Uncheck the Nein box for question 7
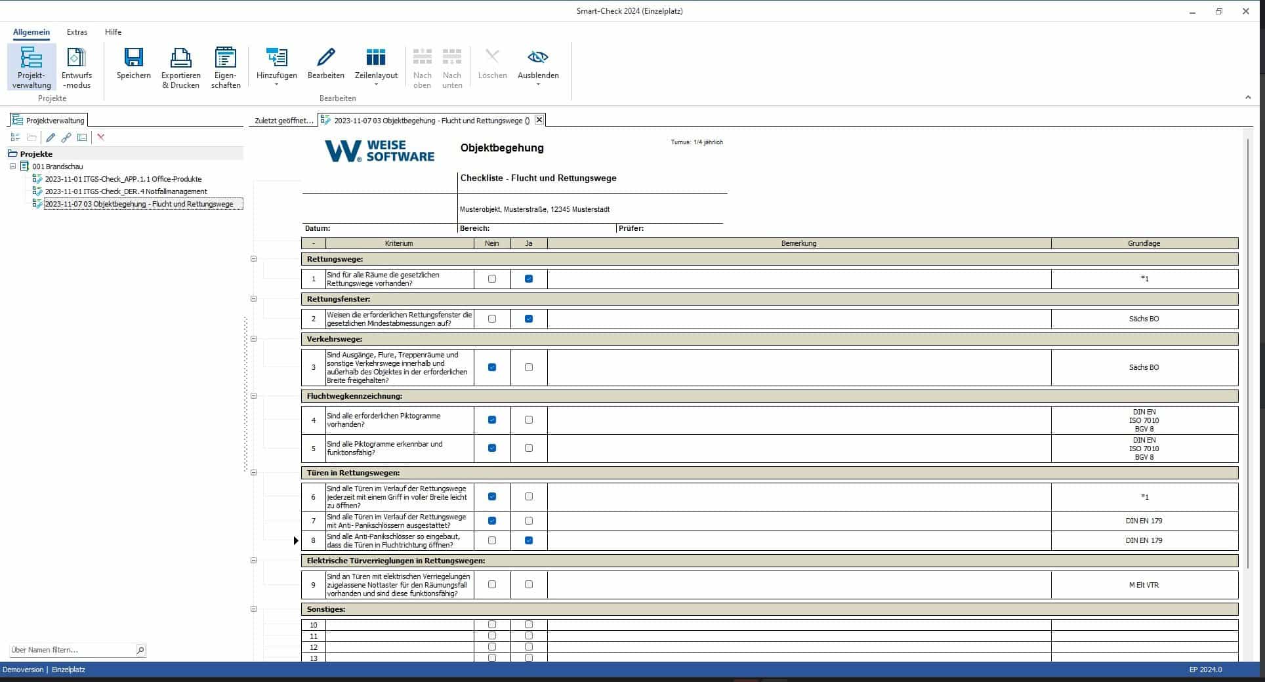The image size is (1265, 682). 492,521
